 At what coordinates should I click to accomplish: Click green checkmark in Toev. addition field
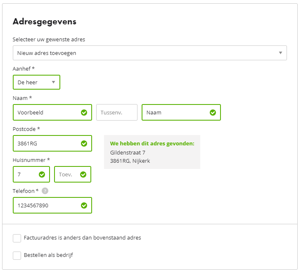[x=83, y=175]
